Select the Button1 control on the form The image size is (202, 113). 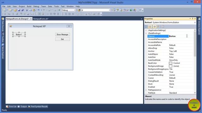tap(19, 35)
